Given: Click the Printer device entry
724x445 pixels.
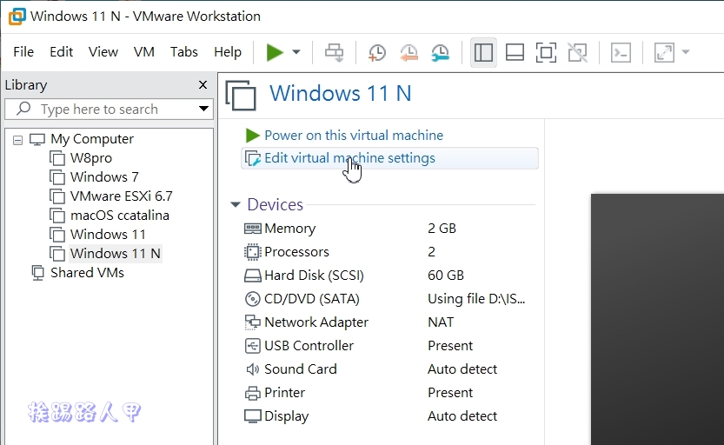Looking at the screenshot, I should (284, 393).
